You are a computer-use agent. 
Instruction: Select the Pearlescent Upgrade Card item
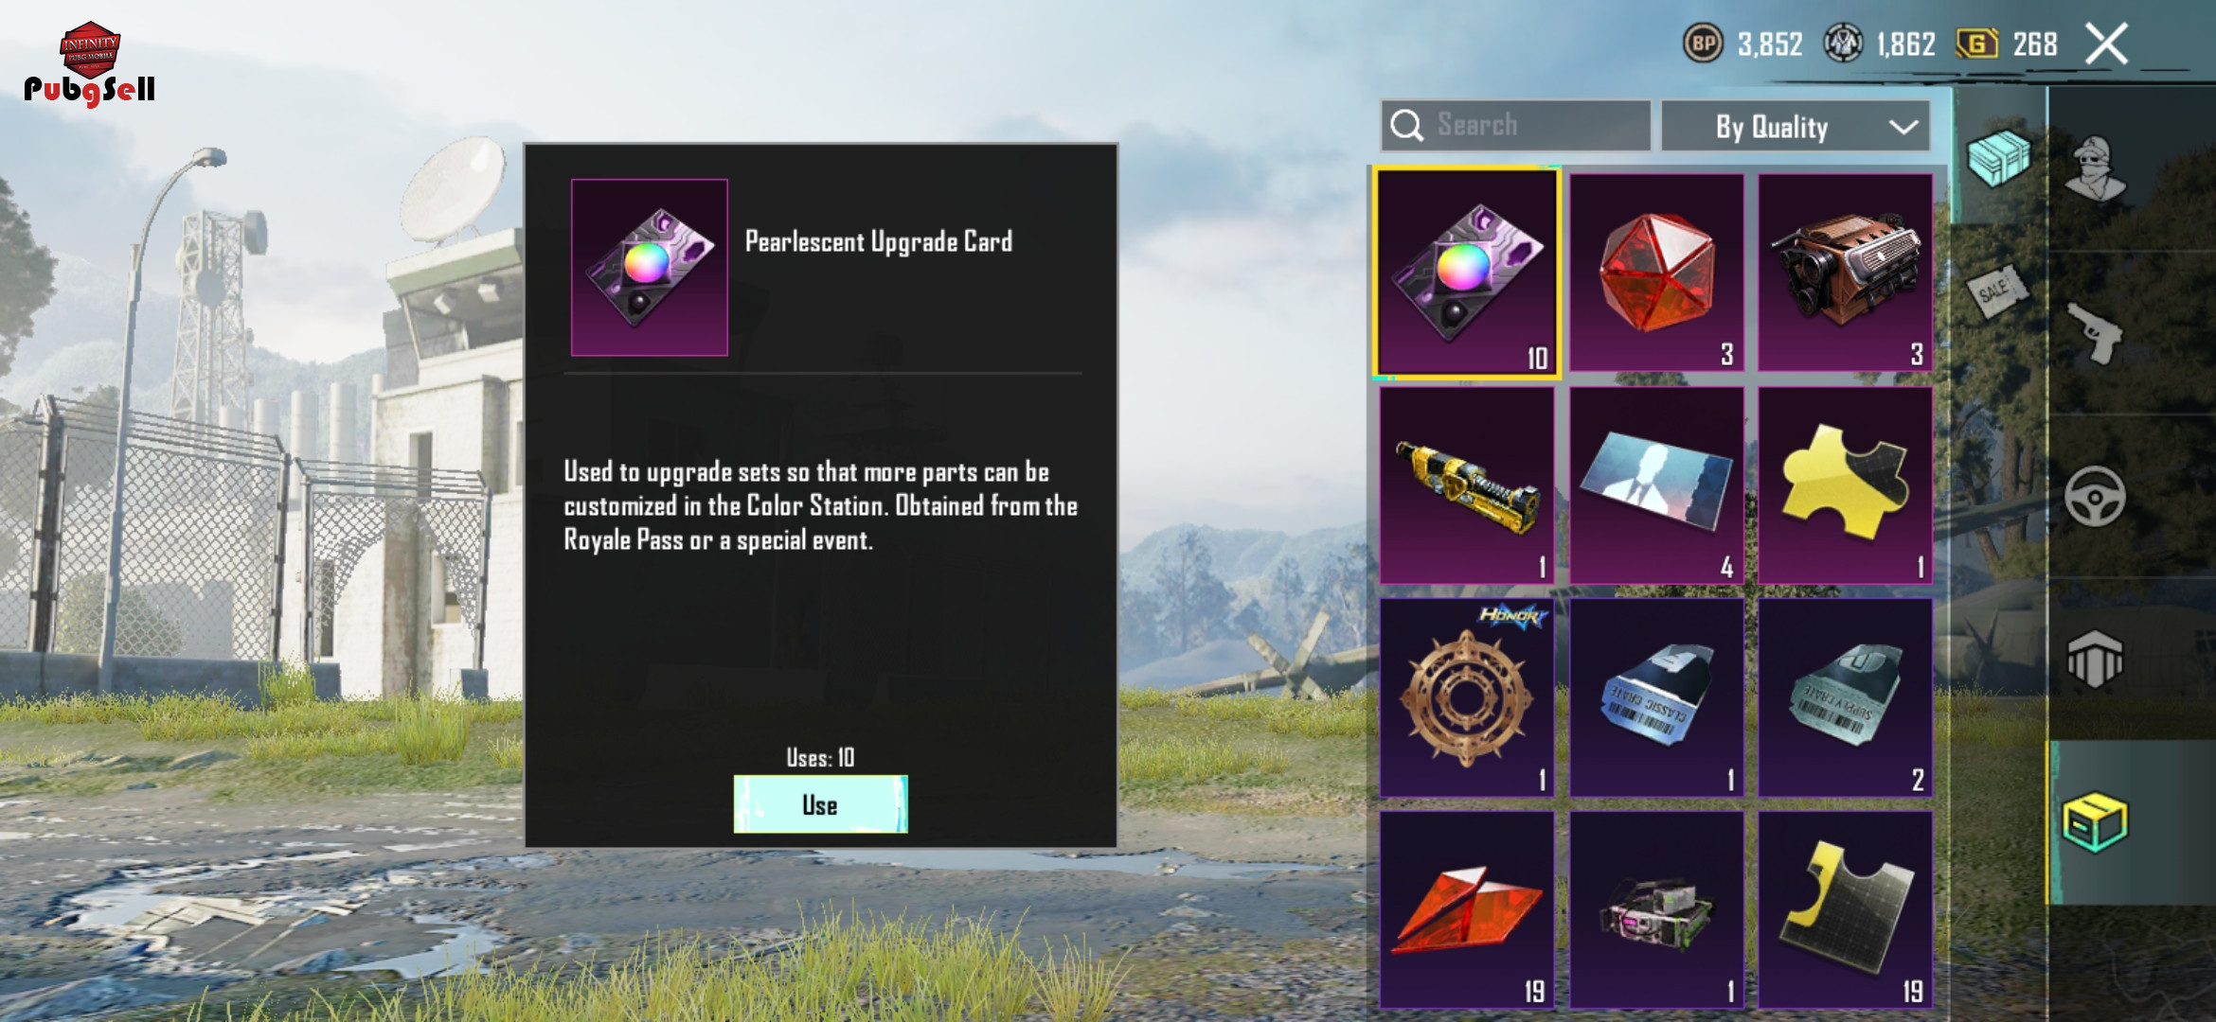tap(1466, 273)
